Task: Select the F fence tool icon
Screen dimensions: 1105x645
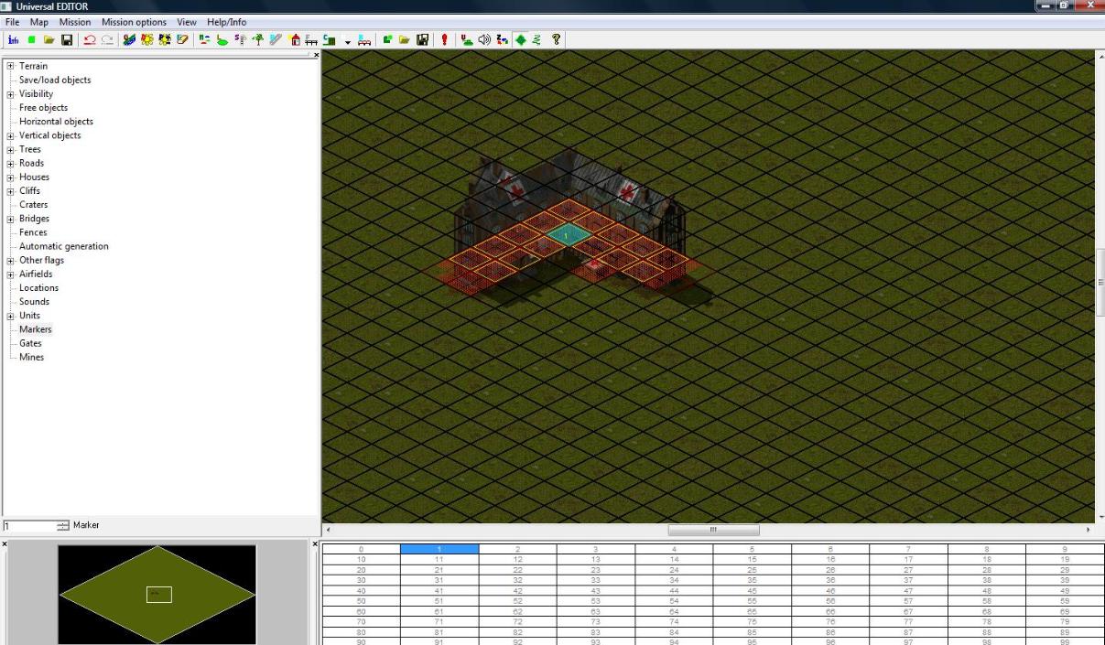Action: 312,39
